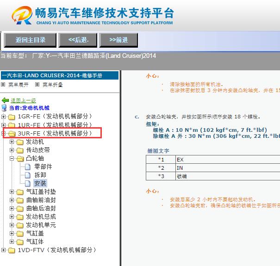Screen dimensions: 280x266
Task: Select the 发动机总成 tree label
Action: pyautogui.click(x=41, y=217)
